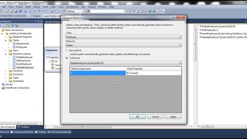Click the Servers node icon
The height and width of the screenshot is (139, 247).
[x=3, y=85]
